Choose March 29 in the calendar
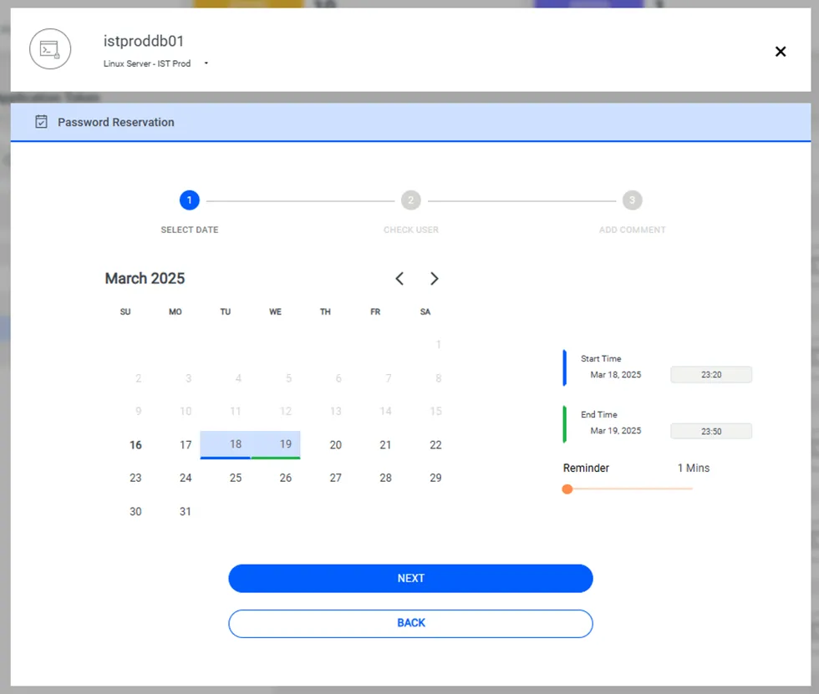 point(435,478)
